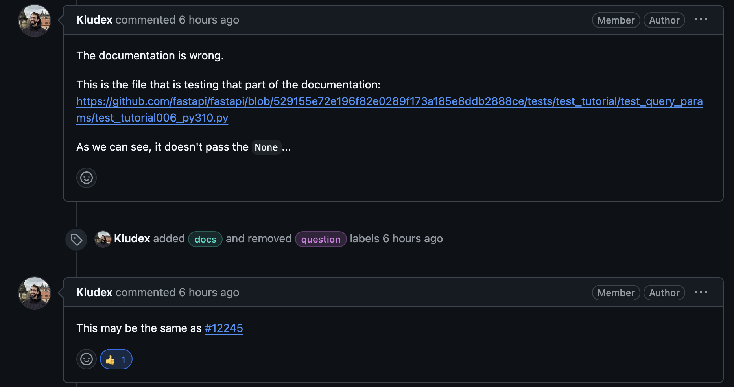Image resolution: width=734 pixels, height=387 pixels.
Task: Open the first comment's three-dot options menu
Action: (x=701, y=20)
